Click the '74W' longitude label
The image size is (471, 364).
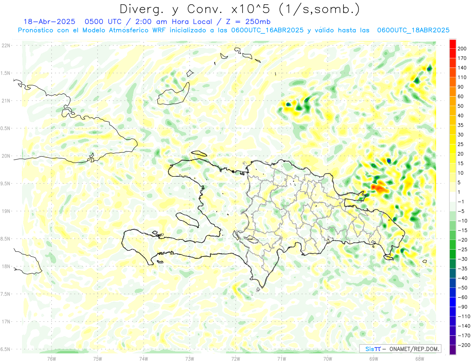(x=143, y=359)
